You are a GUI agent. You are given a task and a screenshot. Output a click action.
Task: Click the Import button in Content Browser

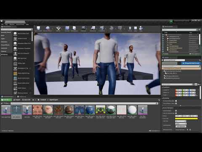click(17, 100)
